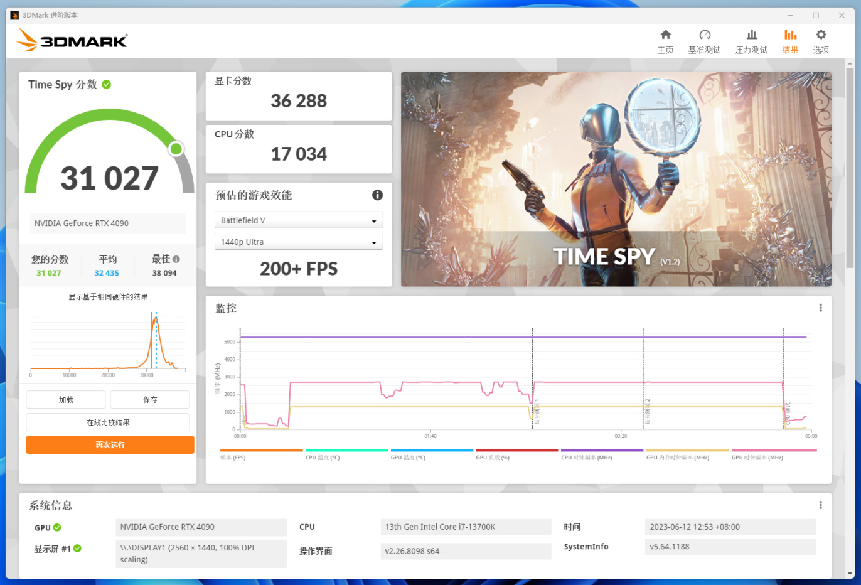
Task: Click the info icon next to 最佳
Action: 176,259
